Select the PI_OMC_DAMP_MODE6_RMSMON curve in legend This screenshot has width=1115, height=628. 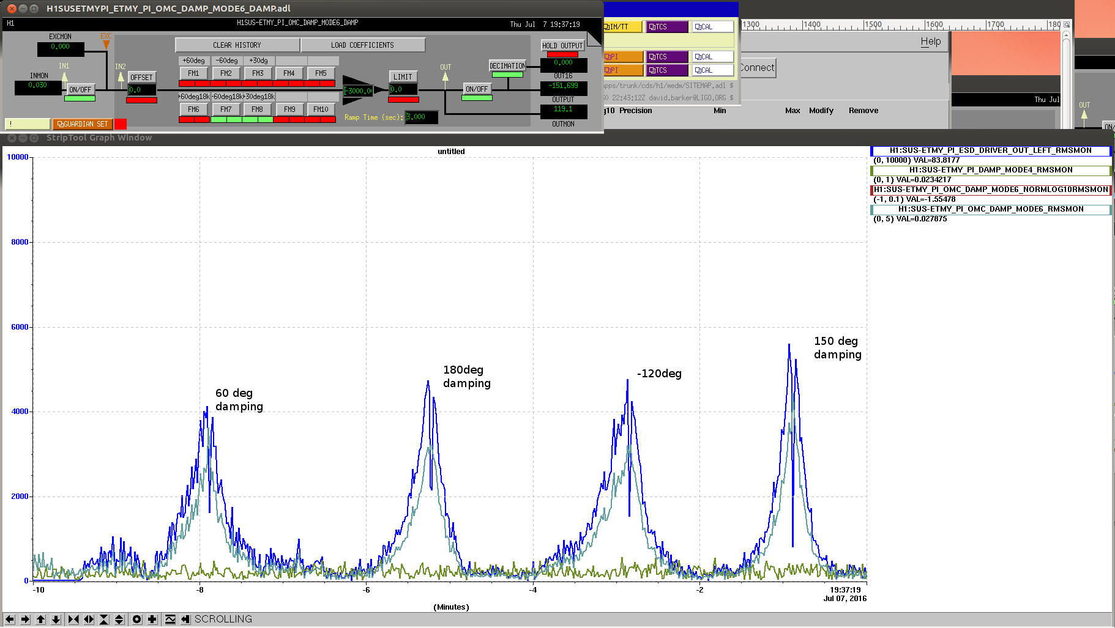(x=991, y=209)
